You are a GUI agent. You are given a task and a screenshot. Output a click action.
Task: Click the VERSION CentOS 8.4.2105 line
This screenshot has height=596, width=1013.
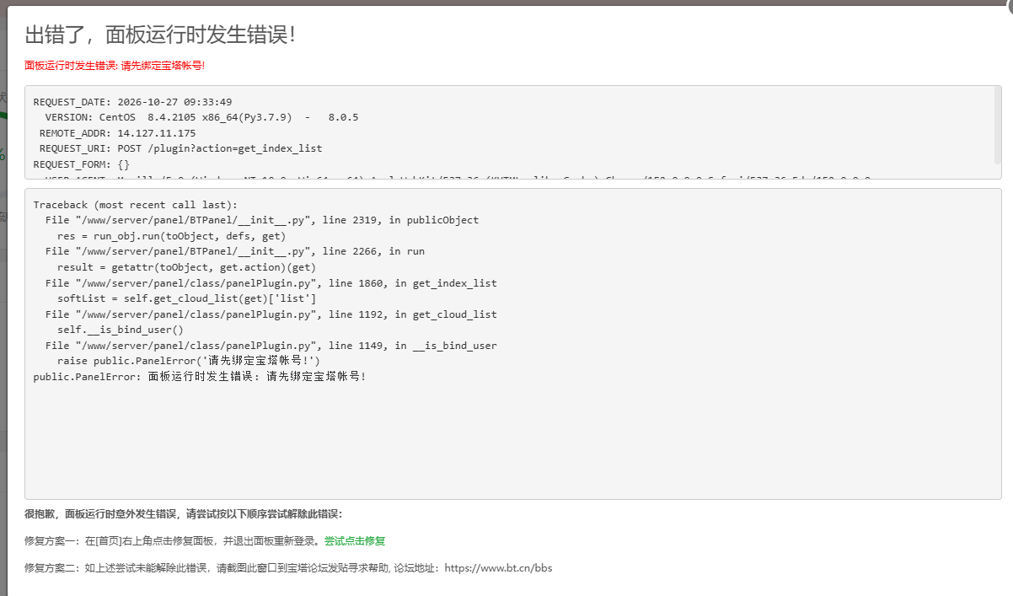pos(201,117)
